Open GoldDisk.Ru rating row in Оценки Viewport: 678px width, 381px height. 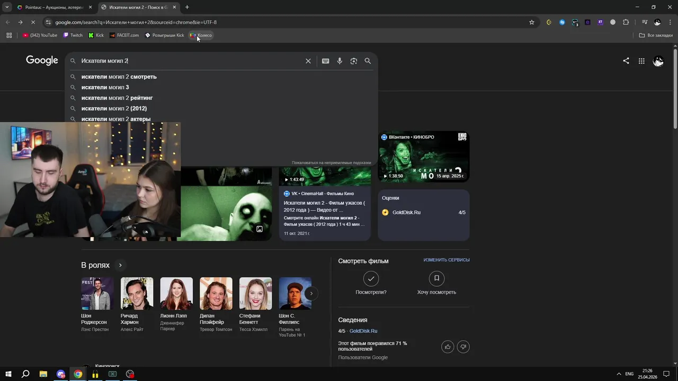tap(424, 212)
